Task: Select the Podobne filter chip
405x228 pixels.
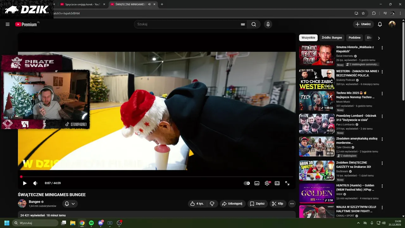Action: [x=354, y=38]
